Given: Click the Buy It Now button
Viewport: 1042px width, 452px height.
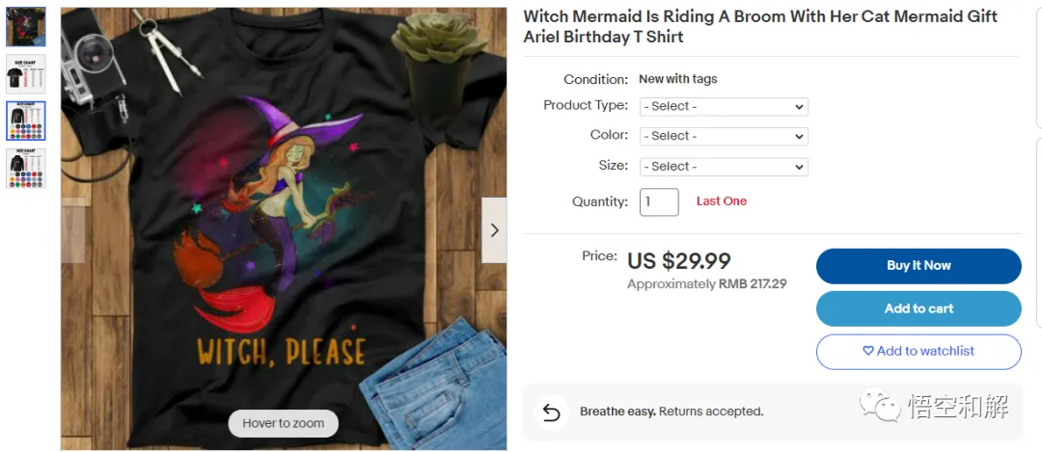Looking at the screenshot, I should click(919, 265).
